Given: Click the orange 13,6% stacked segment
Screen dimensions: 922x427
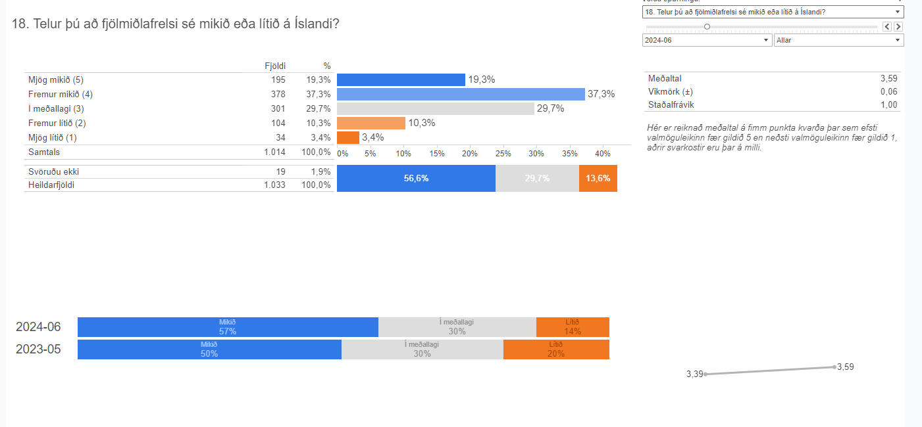Looking at the screenshot, I should tap(598, 179).
